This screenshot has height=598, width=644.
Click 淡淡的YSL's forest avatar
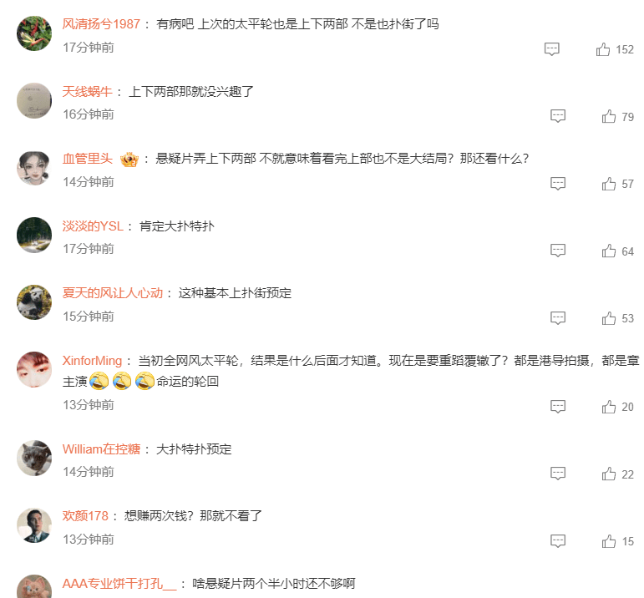(x=34, y=235)
